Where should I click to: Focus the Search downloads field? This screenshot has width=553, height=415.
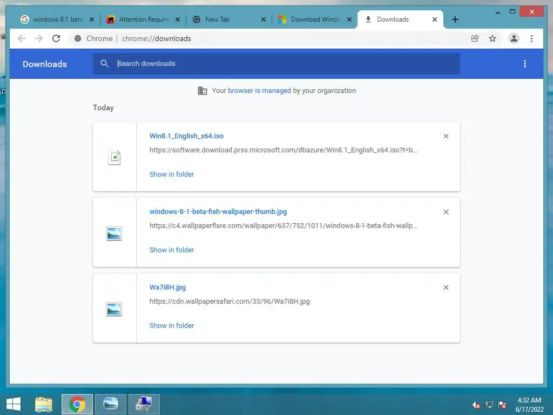tap(276, 64)
